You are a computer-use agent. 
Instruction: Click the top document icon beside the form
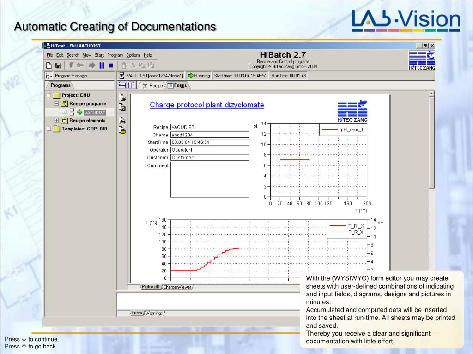(x=122, y=98)
